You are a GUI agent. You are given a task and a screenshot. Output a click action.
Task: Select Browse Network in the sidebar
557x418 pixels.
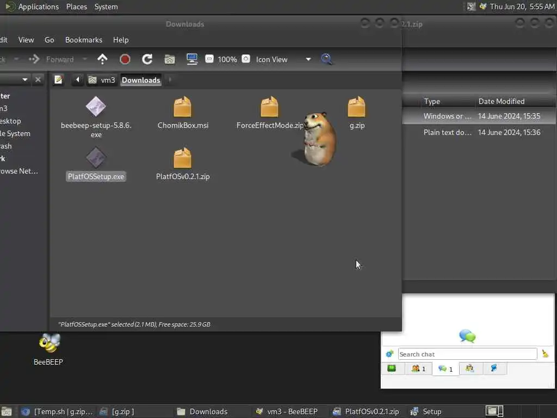(x=19, y=171)
